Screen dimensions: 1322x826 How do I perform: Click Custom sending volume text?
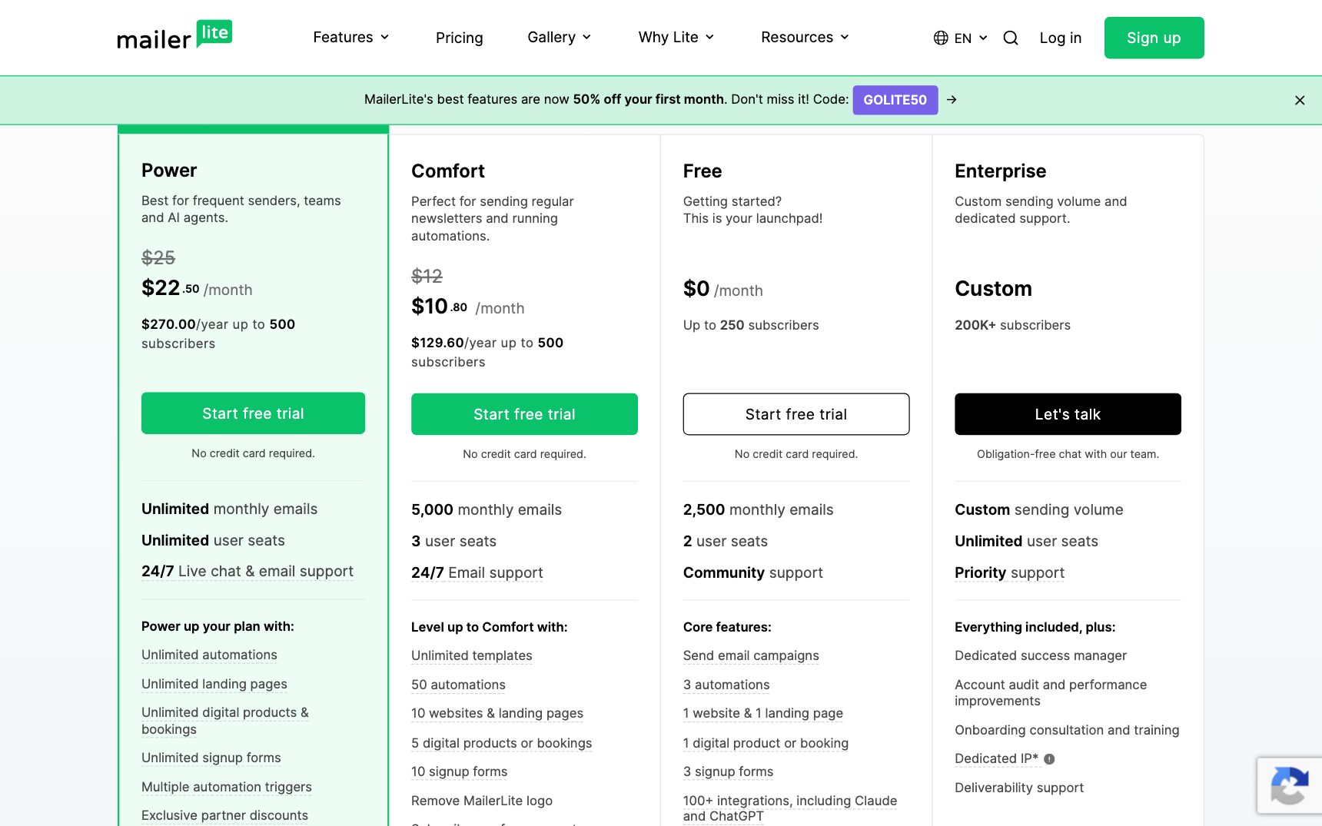click(x=1039, y=509)
